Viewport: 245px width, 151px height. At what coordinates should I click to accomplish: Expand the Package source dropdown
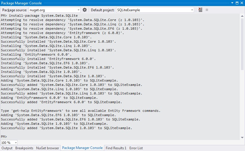pos(78,10)
